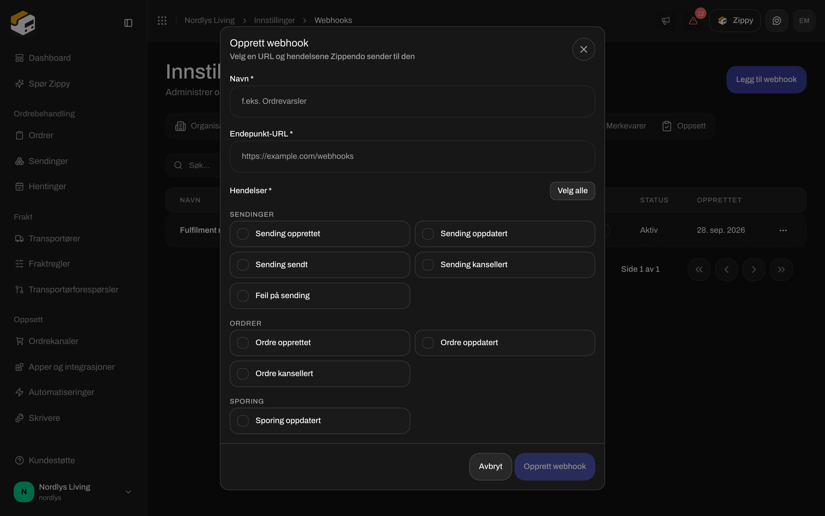Open the EM user avatar menu
The height and width of the screenshot is (516, 825).
click(x=804, y=20)
